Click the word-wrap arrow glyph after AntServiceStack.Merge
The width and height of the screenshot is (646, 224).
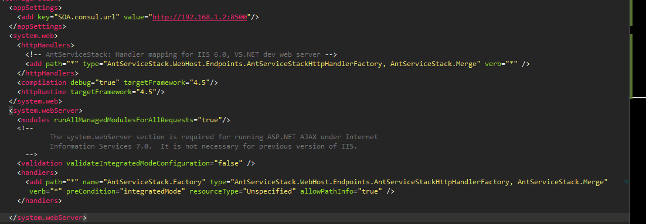tap(627, 182)
